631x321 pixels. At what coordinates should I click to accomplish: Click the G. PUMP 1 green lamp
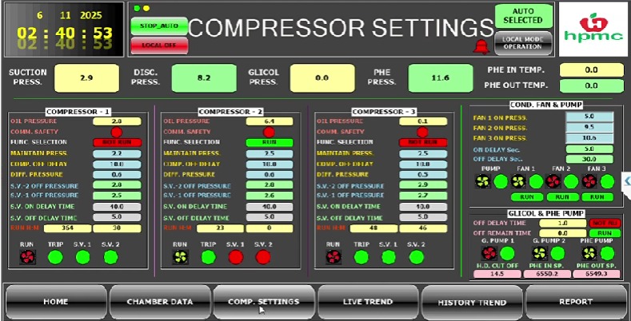(x=508, y=253)
